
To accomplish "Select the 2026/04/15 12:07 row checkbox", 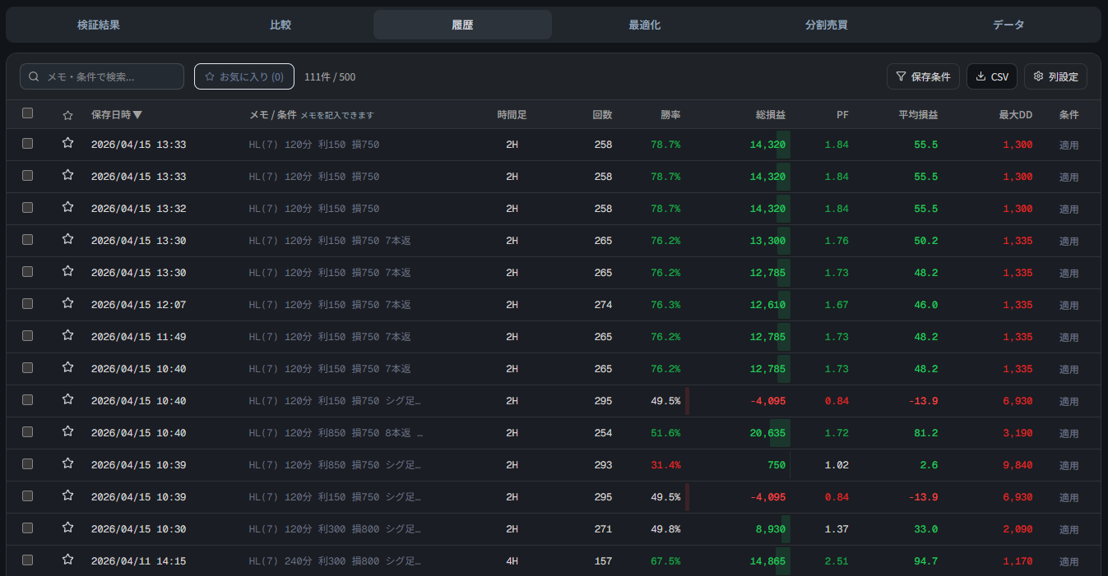I will tap(28, 303).
